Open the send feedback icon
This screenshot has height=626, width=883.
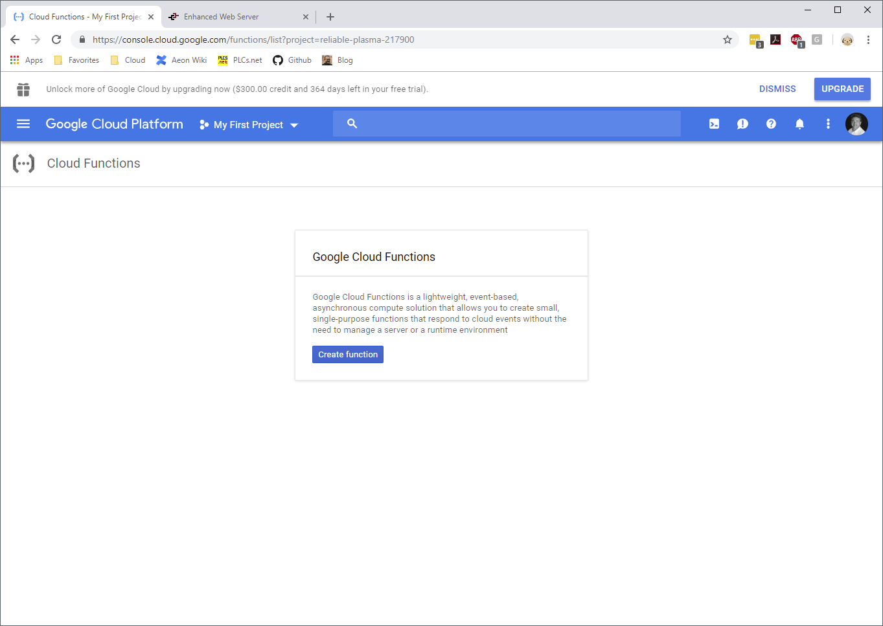point(742,124)
